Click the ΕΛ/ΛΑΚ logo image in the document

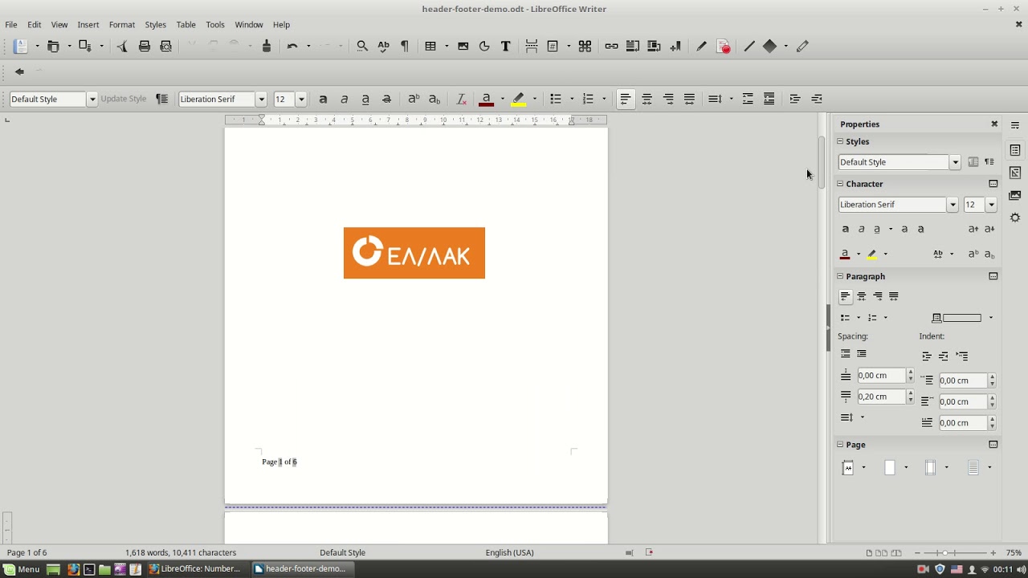(x=414, y=254)
